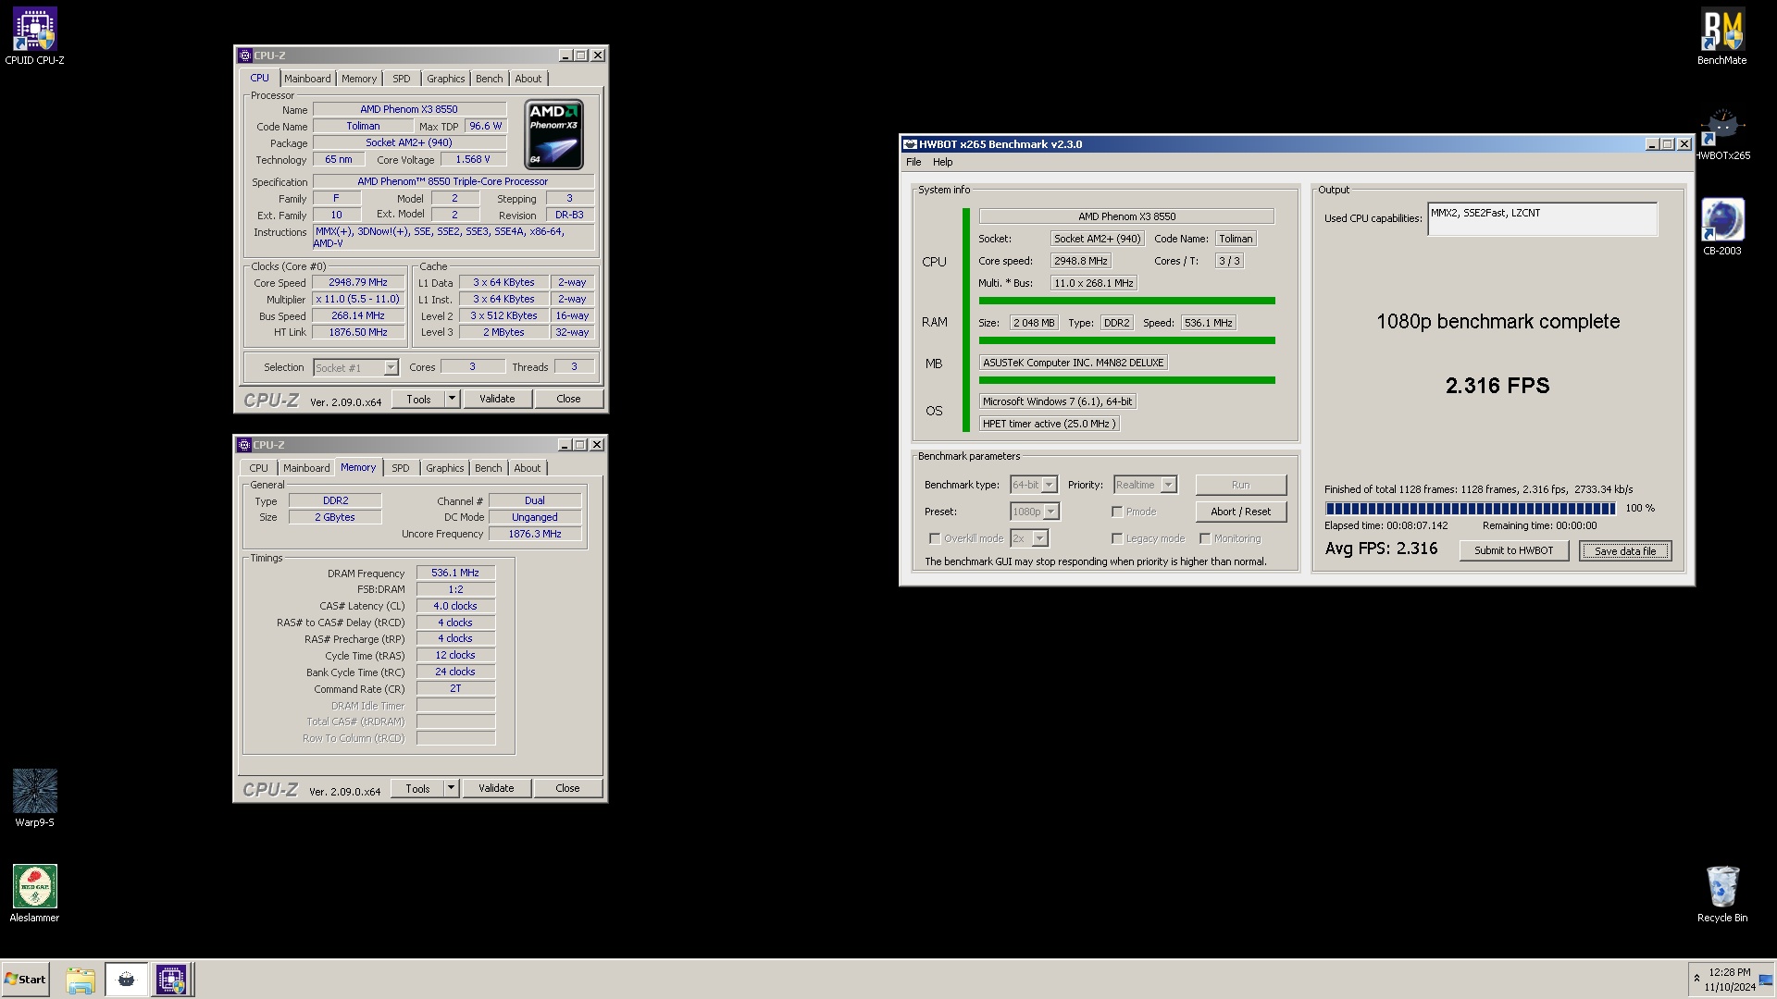Switch to Graphics tab in bottom CPU-Z

tap(444, 468)
